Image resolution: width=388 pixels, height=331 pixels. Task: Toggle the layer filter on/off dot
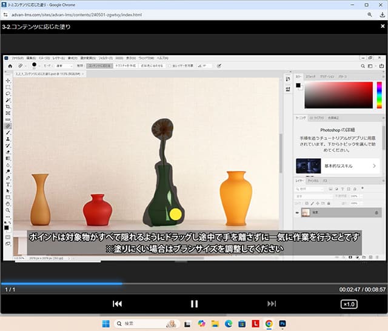(363, 188)
